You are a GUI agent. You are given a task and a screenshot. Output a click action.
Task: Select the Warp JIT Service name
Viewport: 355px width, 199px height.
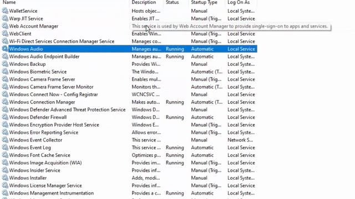(x=26, y=18)
